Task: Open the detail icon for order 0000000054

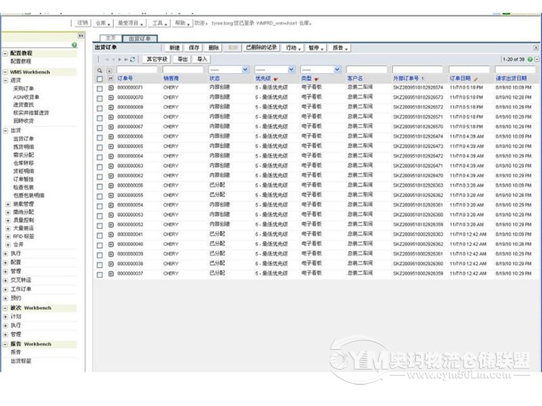Action: [111, 205]
